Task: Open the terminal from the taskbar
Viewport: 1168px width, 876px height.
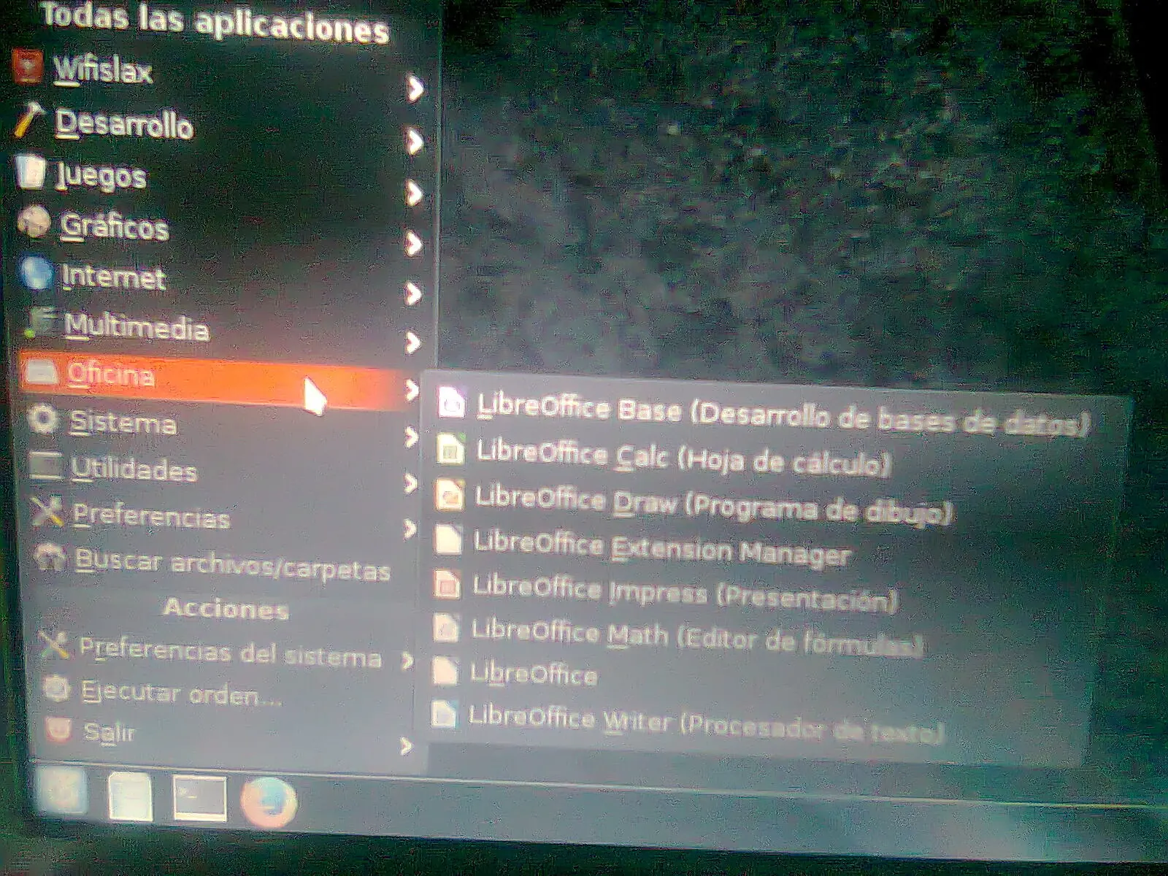Action: [199, 799]
